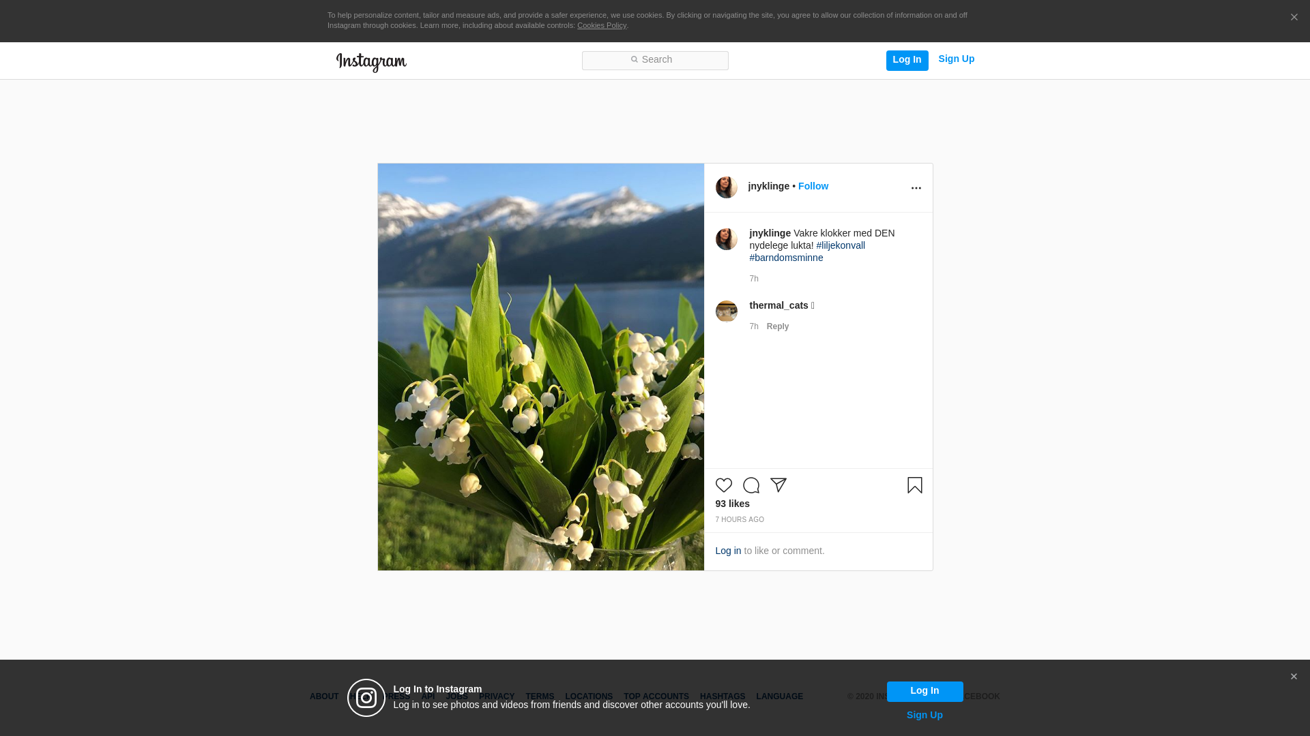1310x736 pixels.
Task: Open Sign Up in the header
Action: pyautogui.click(x=957, y=59)
